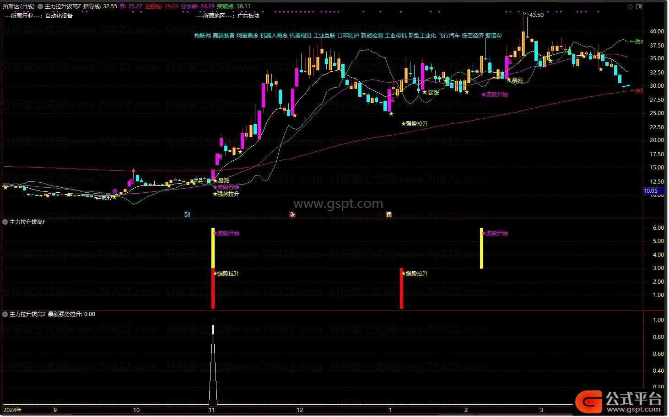
Task: Click month 12 on the time axis
Action: click(300, 410)
